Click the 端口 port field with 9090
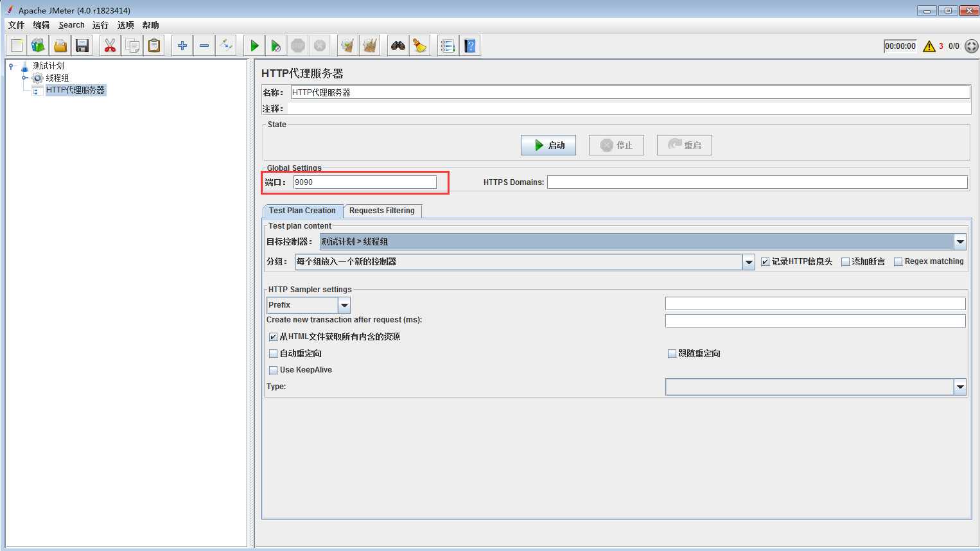Image resolution: width=980 pixels, height=551 pixels. pos(365,182)
